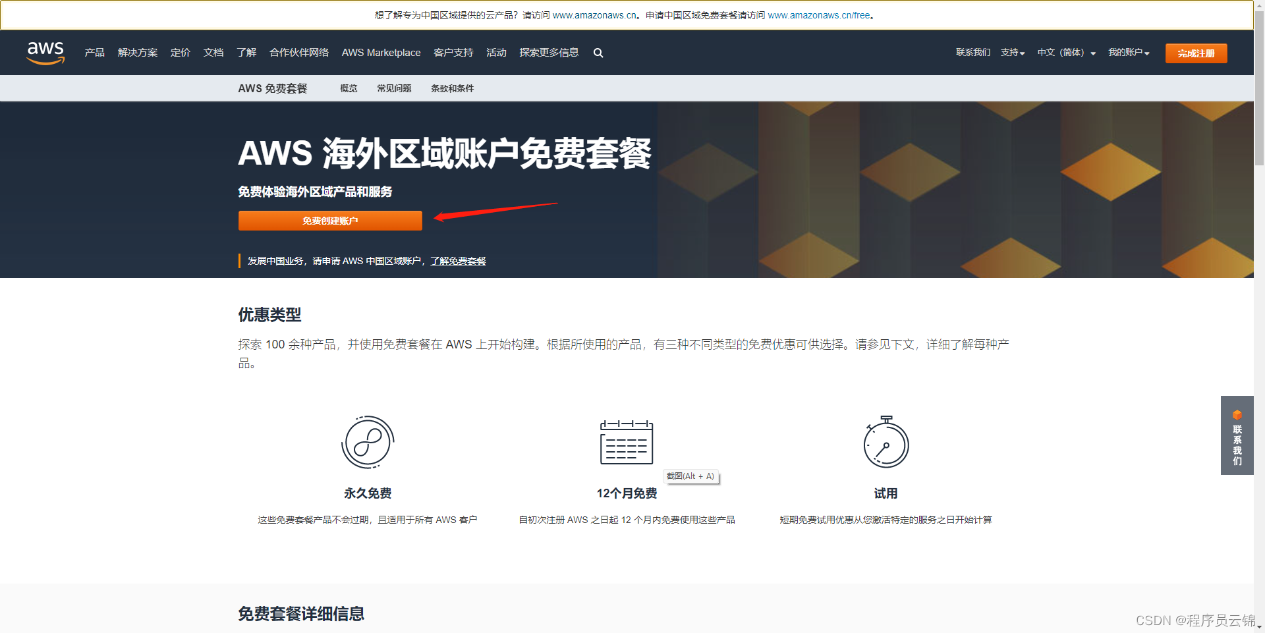The image size is (1265, 633).
Task: Open the 探索更多信息 menu
Action: (549, 53)
